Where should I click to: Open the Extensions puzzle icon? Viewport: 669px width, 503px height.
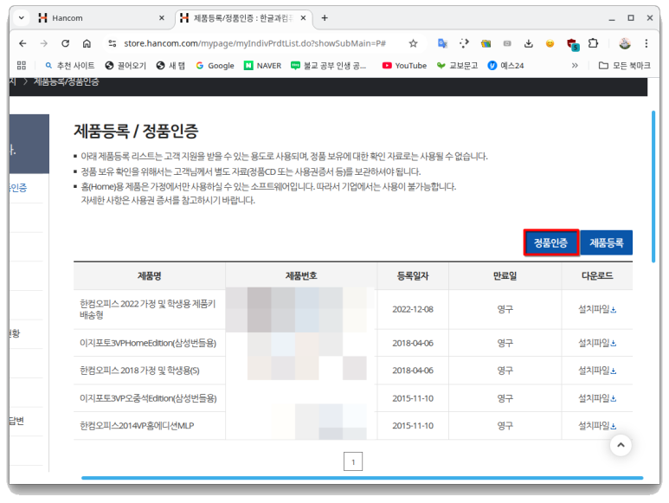(x=593, y=43)
